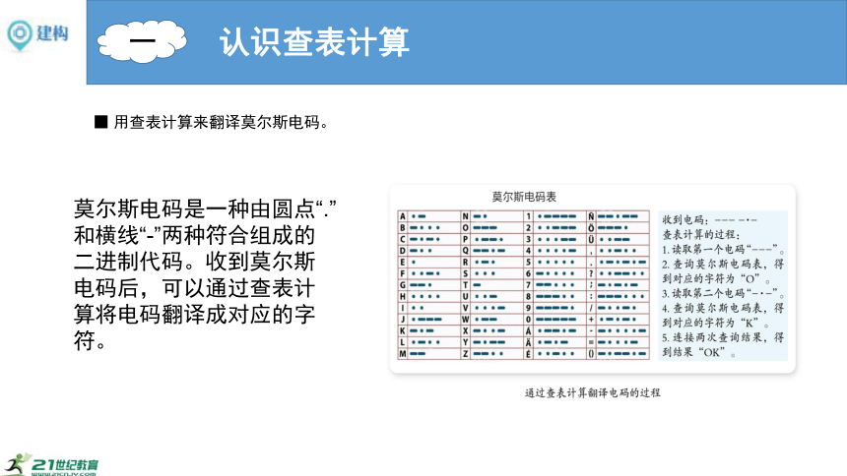This screenshot has width=847, height=476.
Task: Click row O in Morse table
Action: (491, 228)
